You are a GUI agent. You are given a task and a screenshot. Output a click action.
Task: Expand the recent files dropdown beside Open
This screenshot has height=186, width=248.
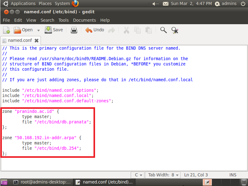pos(38,30)
